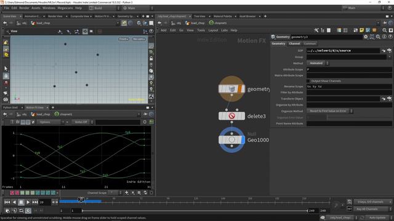Click the jump to last frame button
The height and width of the screenshot is (221, 394).
pyautogui.click(x=35, y=202)
